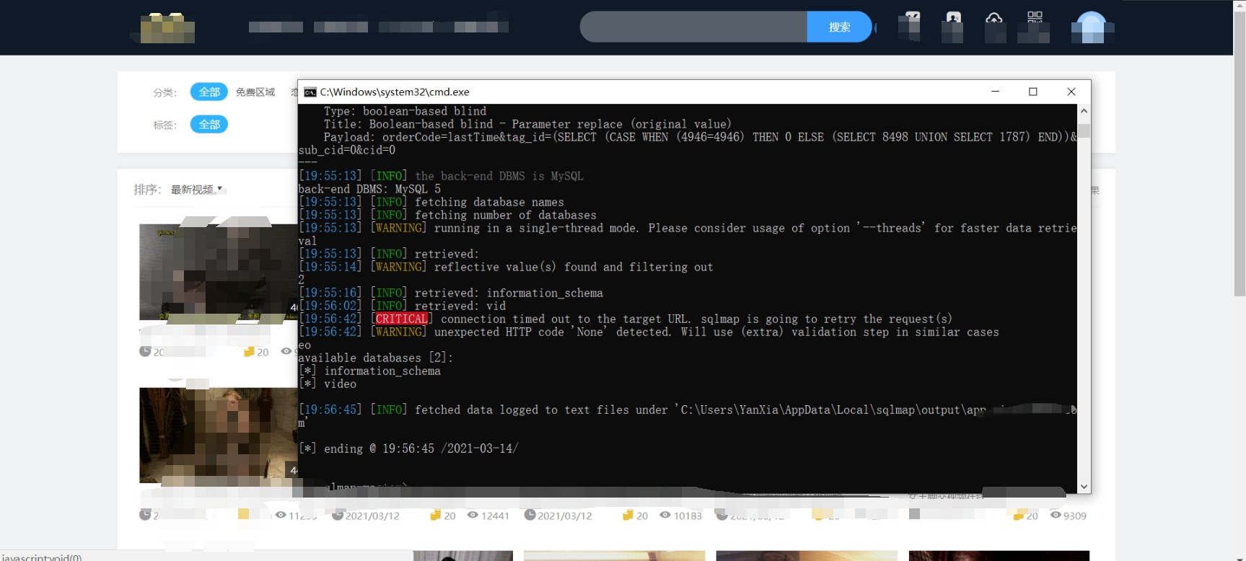Click '[*] information_schema' database line
The height and width of the screenshot is (561, 1246).
coord(369,371)
